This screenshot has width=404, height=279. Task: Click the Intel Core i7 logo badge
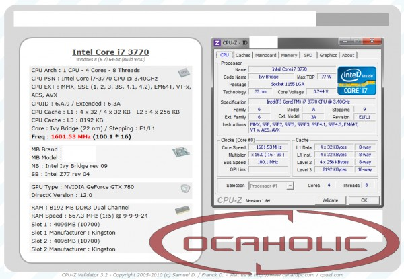[357, 81]
